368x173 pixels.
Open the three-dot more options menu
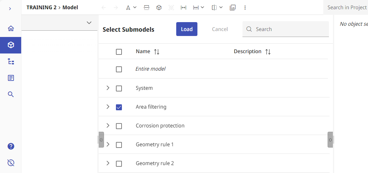[245, 8]
